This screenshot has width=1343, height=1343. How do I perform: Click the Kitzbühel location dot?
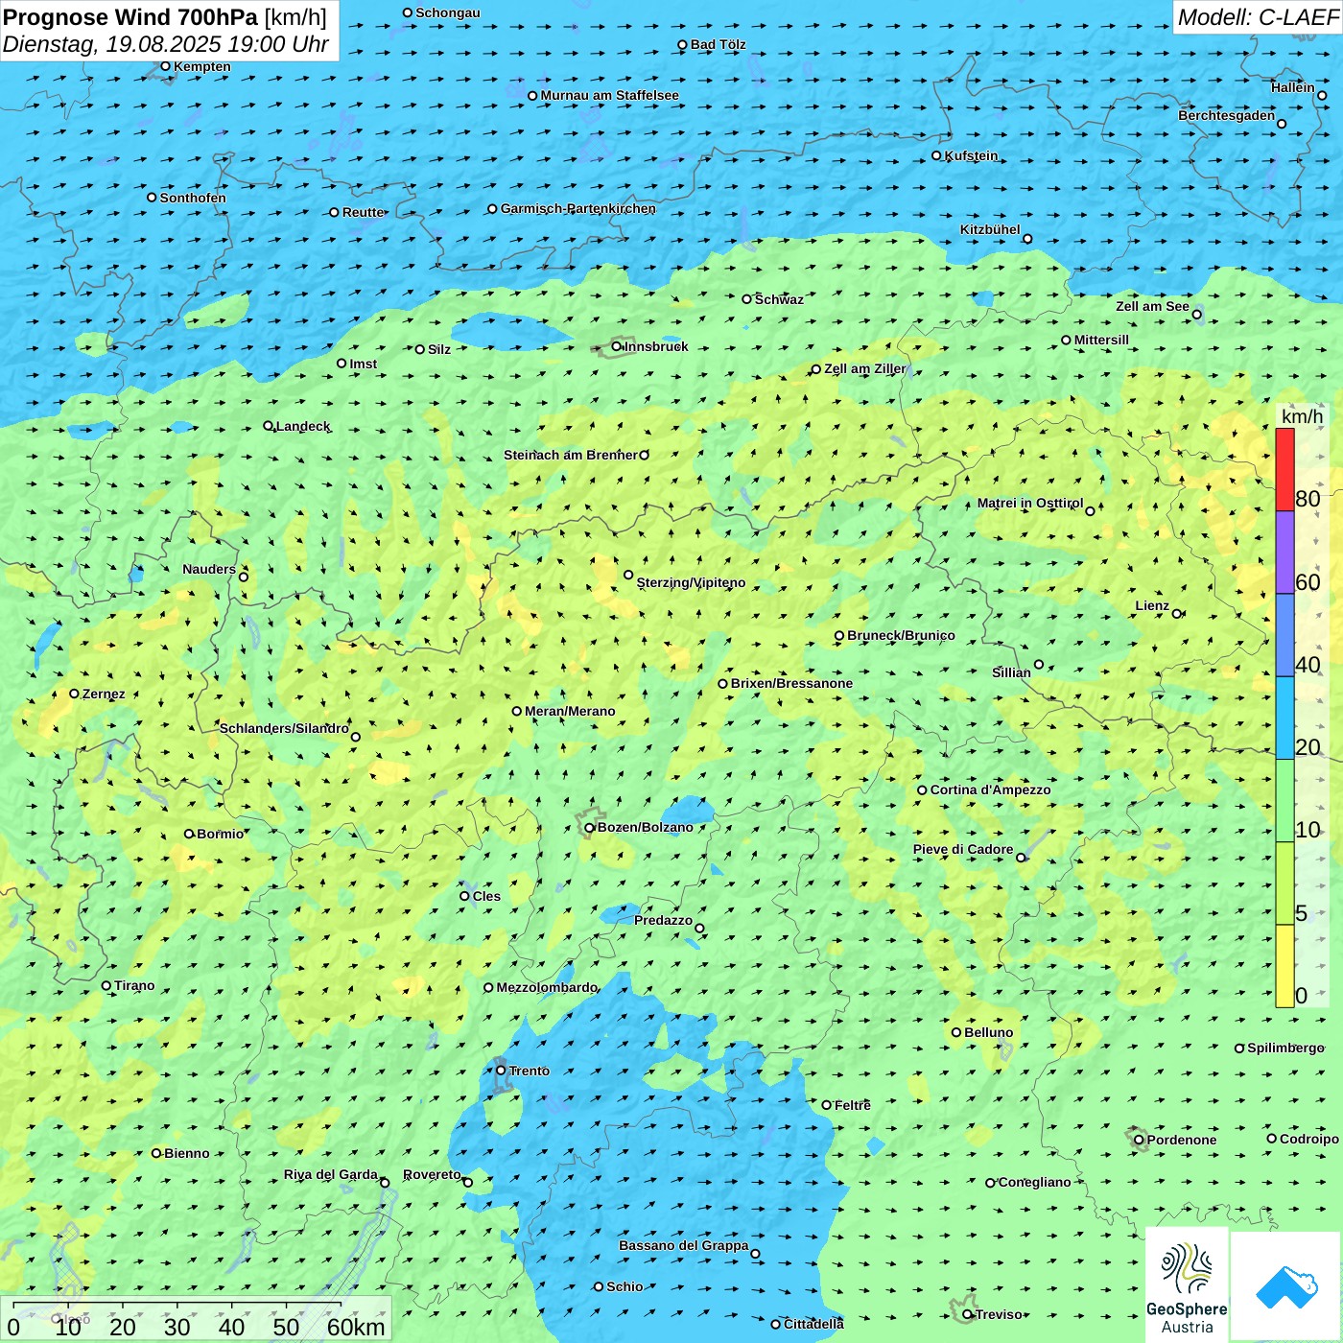pos(1027,239)
